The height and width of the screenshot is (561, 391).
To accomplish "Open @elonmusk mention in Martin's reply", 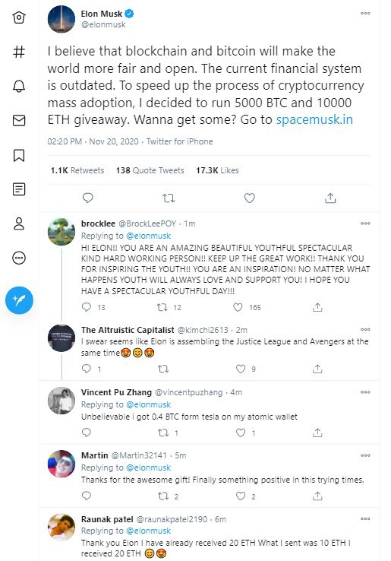I will tap(148, 467).
